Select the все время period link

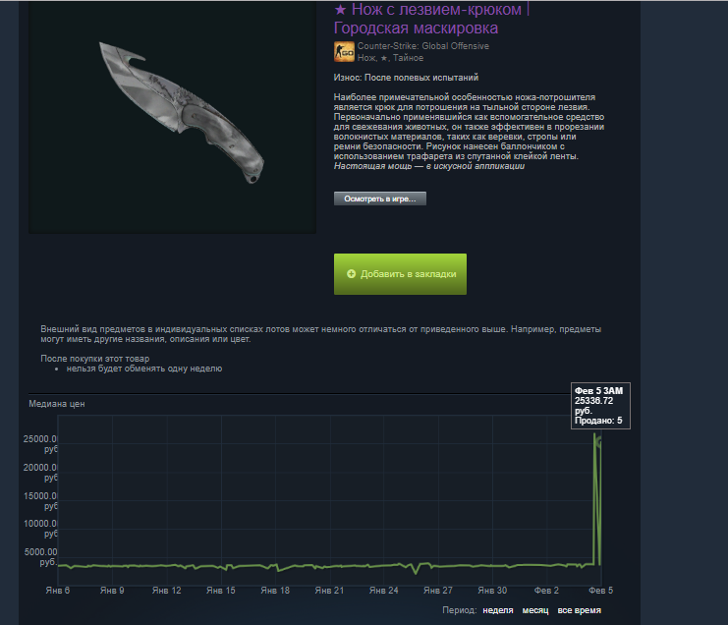point(579,610)
